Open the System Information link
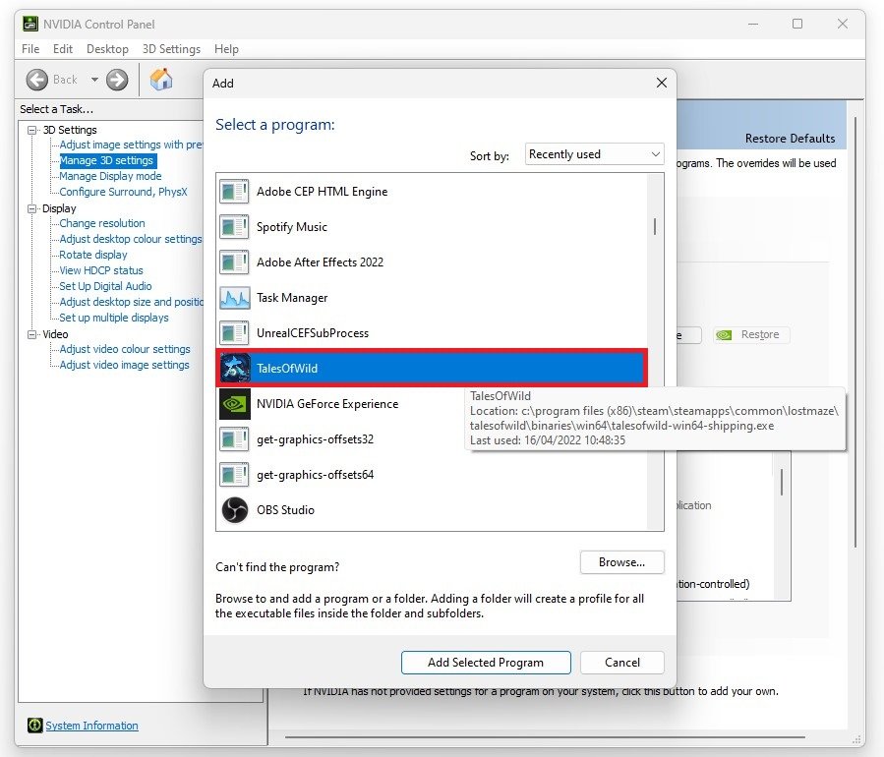The width and height of the screenshot is (884, 757). pos(91,726)
